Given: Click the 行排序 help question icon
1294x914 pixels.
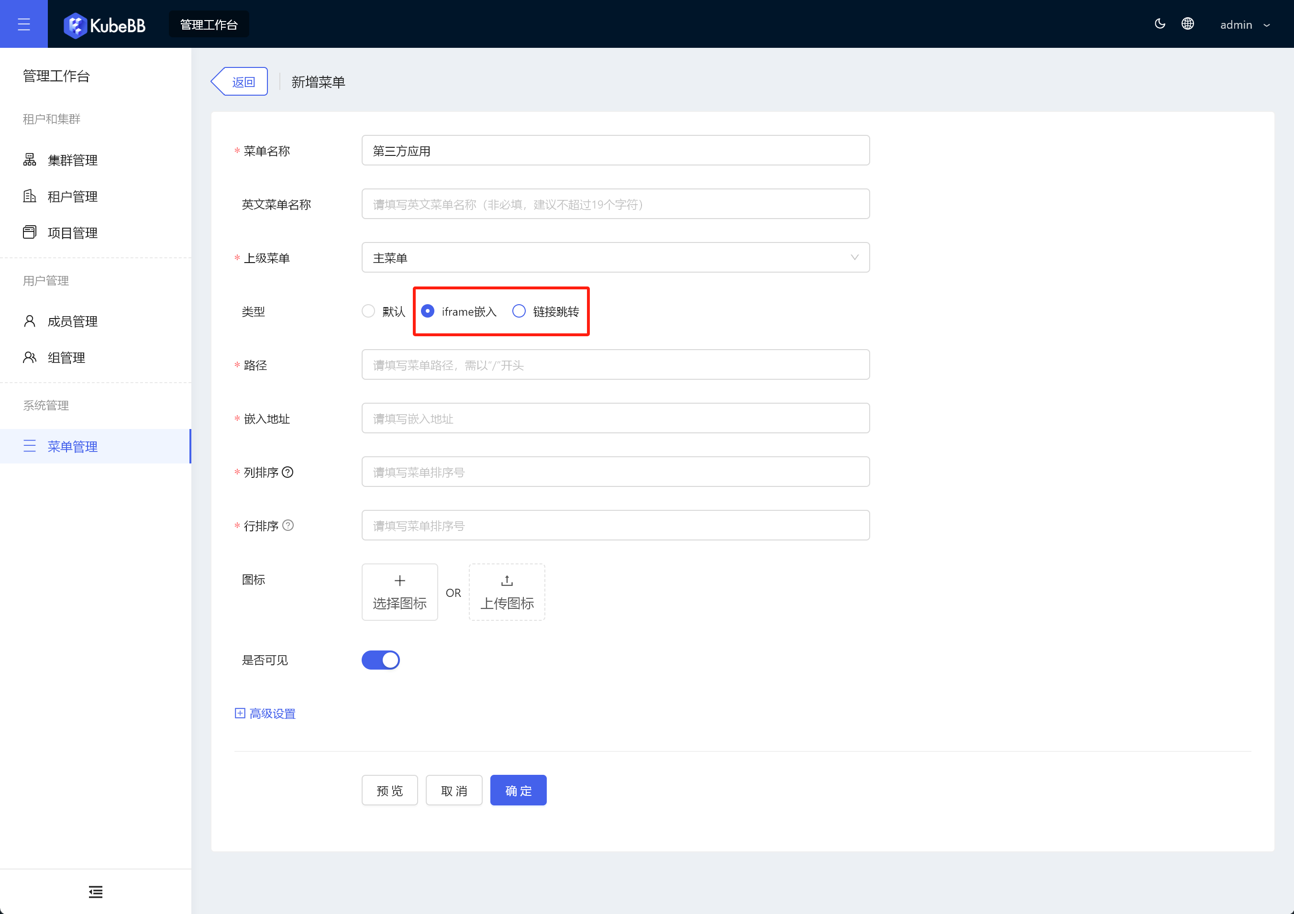Looking at the screenshot, I should point(288,526).
